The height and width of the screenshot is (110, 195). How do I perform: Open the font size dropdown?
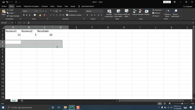click(41, 11)
